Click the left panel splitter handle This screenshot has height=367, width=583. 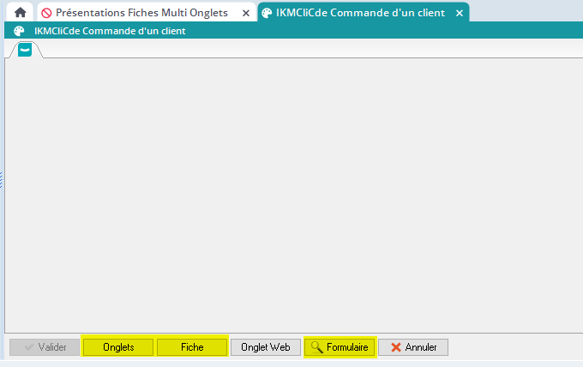pos(2,179)
